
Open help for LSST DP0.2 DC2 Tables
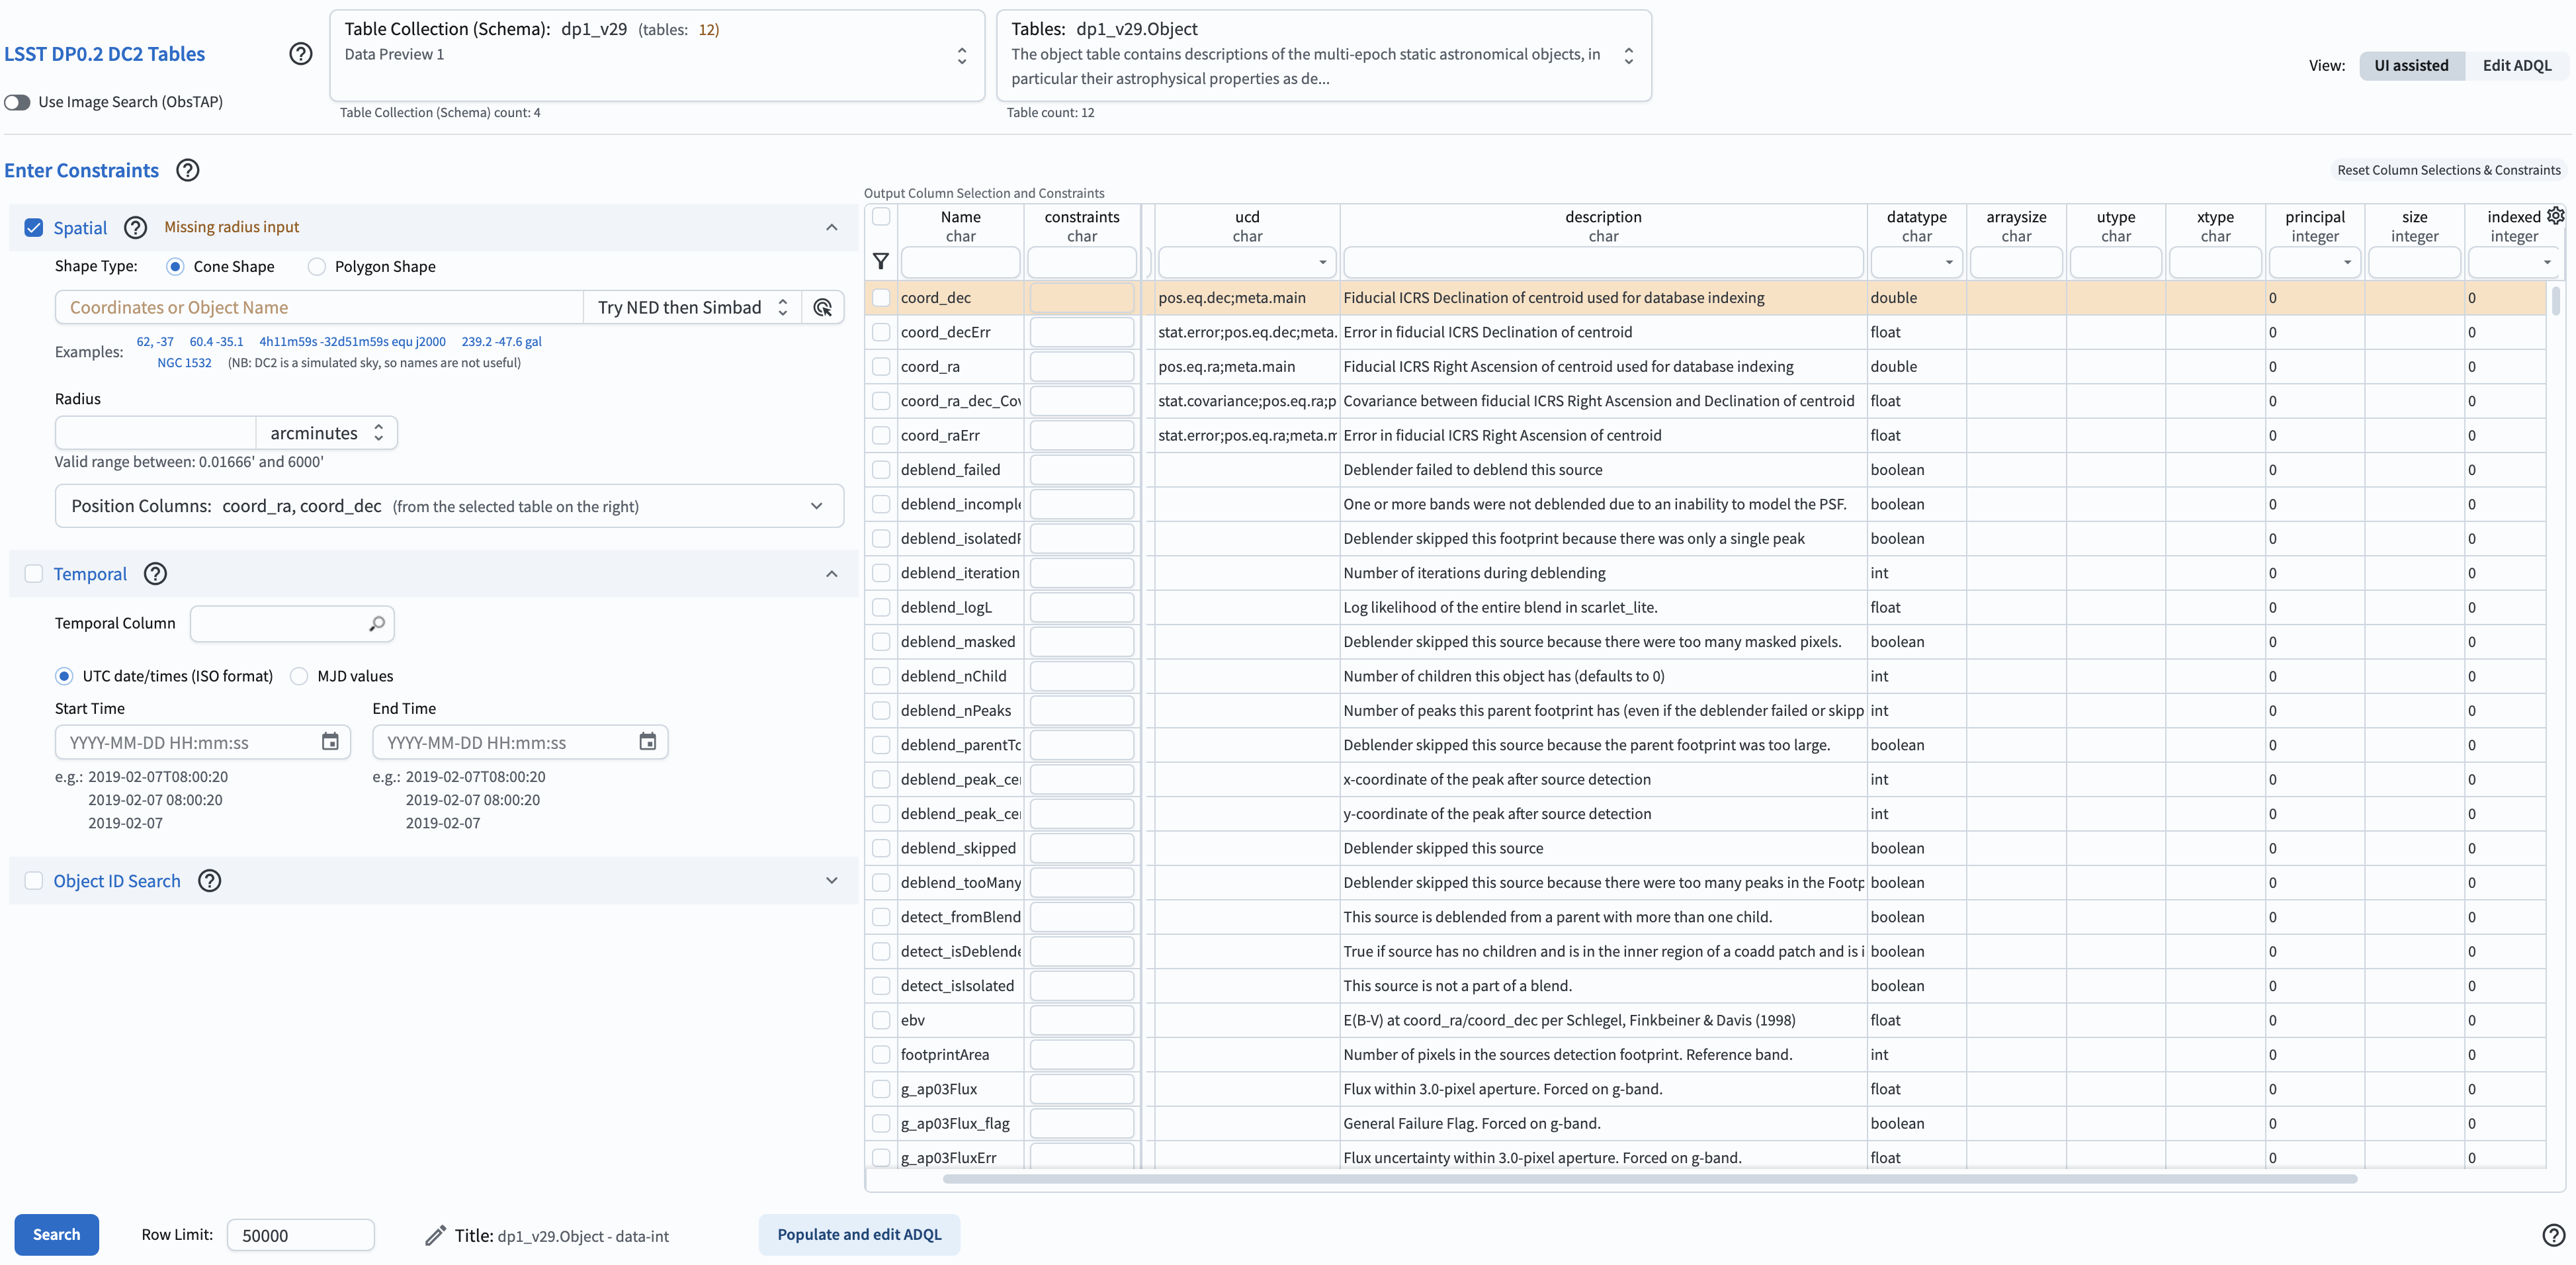[300, 54]
